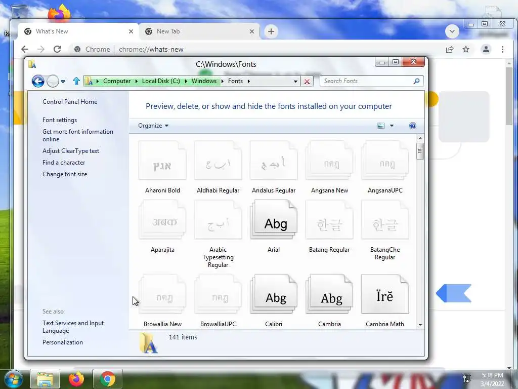Select the Arabic Typesetting Regular font icon
This screenshot has height=389, width=518.
click(218, 220)
